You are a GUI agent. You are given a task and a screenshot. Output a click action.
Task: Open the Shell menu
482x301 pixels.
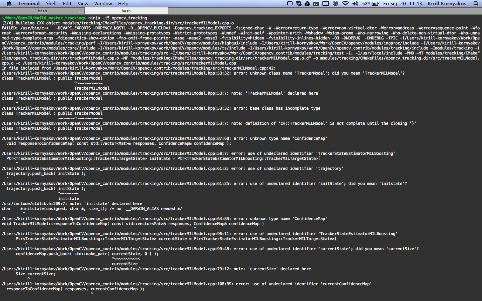[x=51, y=3]
